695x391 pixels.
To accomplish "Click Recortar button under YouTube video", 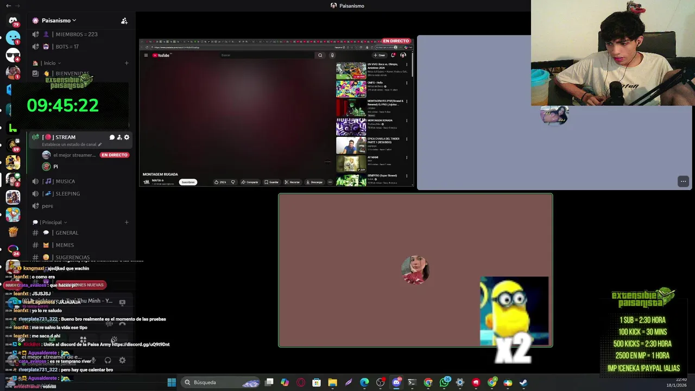I will [x=292, y=182].
